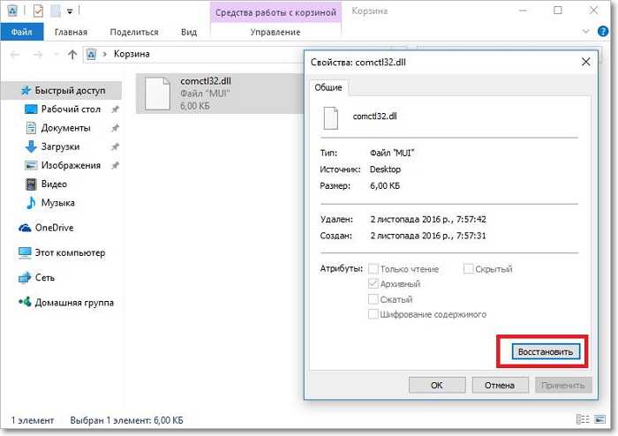This screenshot has width=618, height=436.
Task: Click the pin icon beside Загрузки
Action: click(115, 147)
